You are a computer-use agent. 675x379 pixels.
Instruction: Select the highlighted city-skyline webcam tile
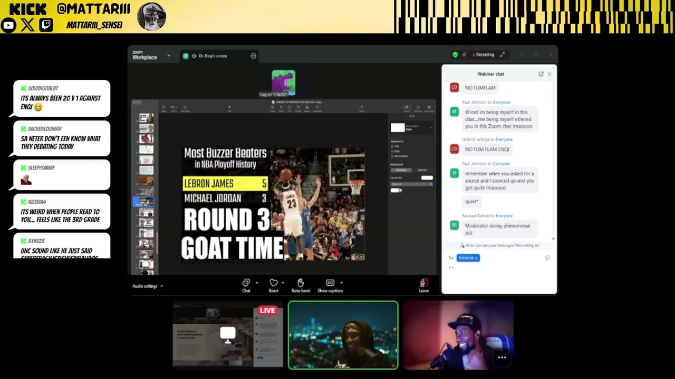click(343, 335)
